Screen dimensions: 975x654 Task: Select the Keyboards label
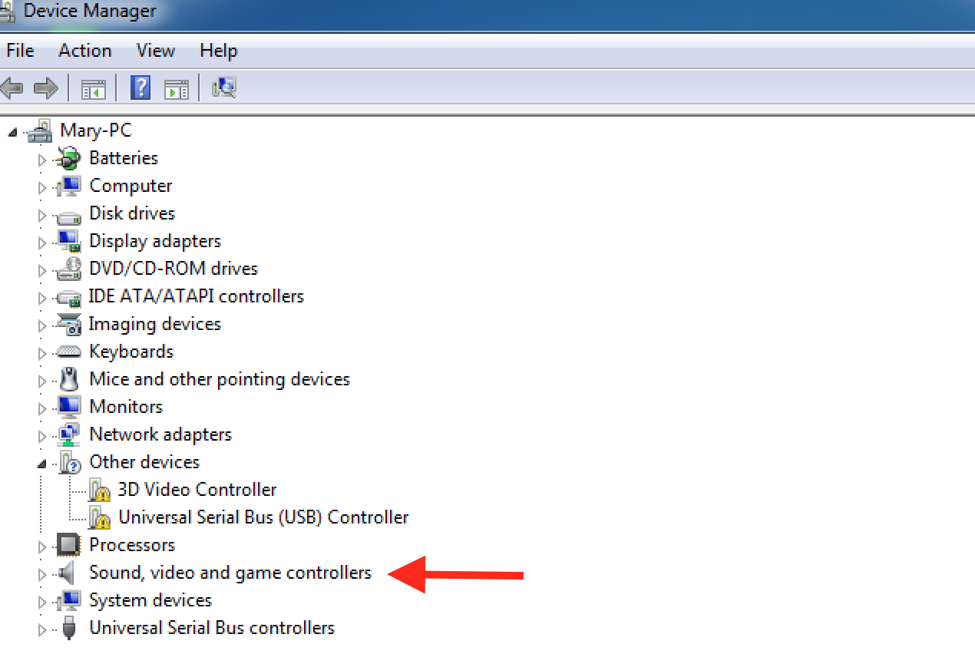click(x=131, y=352)
